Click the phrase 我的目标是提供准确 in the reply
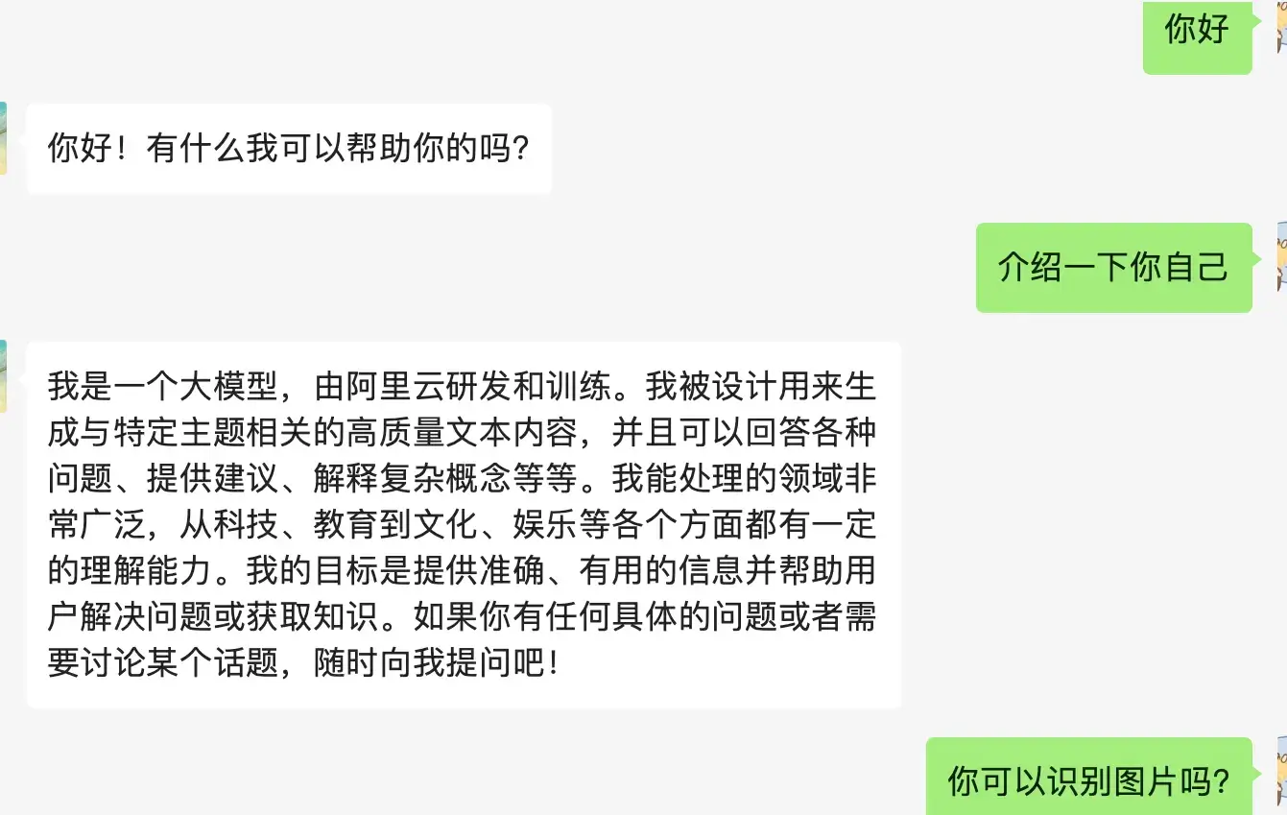1287x815 pixels. (395, 570)
